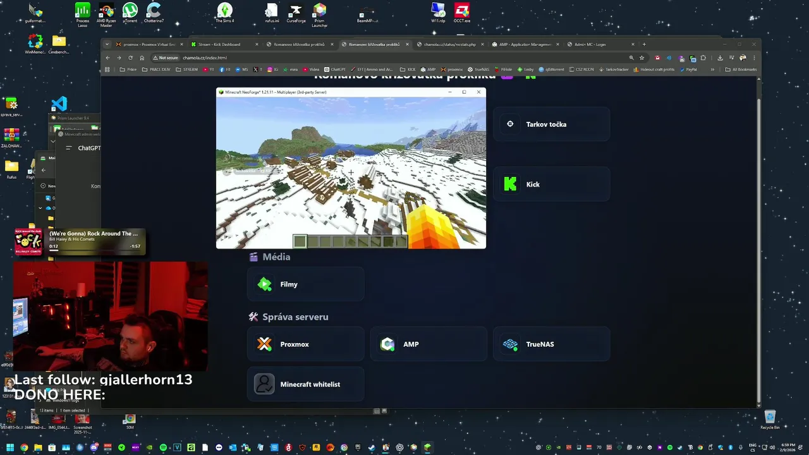Open the Kick stream card
Screen dimensions: 809x455
551,185
